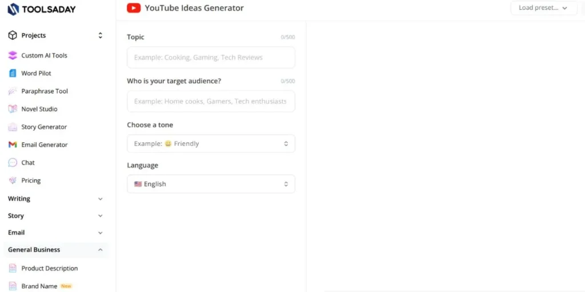Viewport: 585px width, 292px height.
Task: Click the Word Pilot document icon
Action: 13,74
